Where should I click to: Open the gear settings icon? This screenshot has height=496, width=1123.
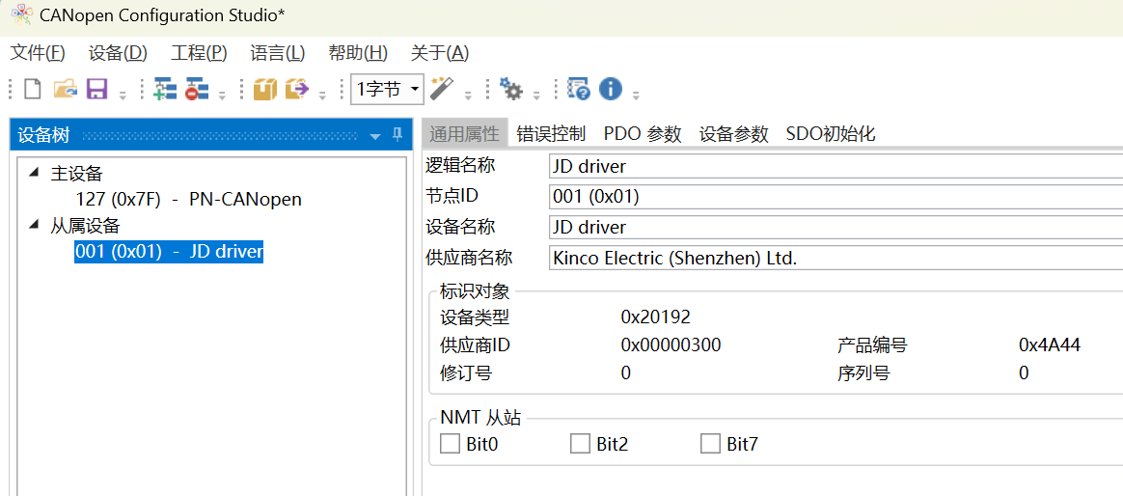point(510,90)
